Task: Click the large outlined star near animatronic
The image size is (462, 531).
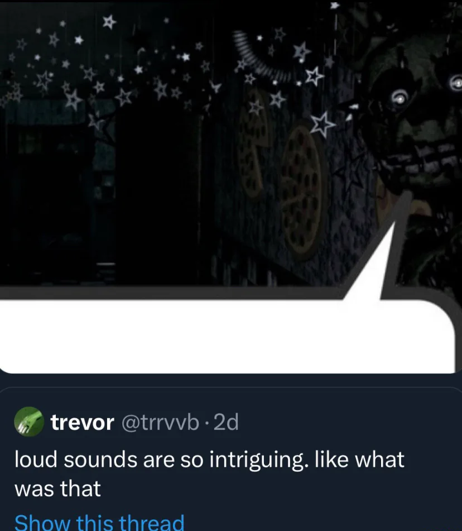Action: click(x=323, y=125)
